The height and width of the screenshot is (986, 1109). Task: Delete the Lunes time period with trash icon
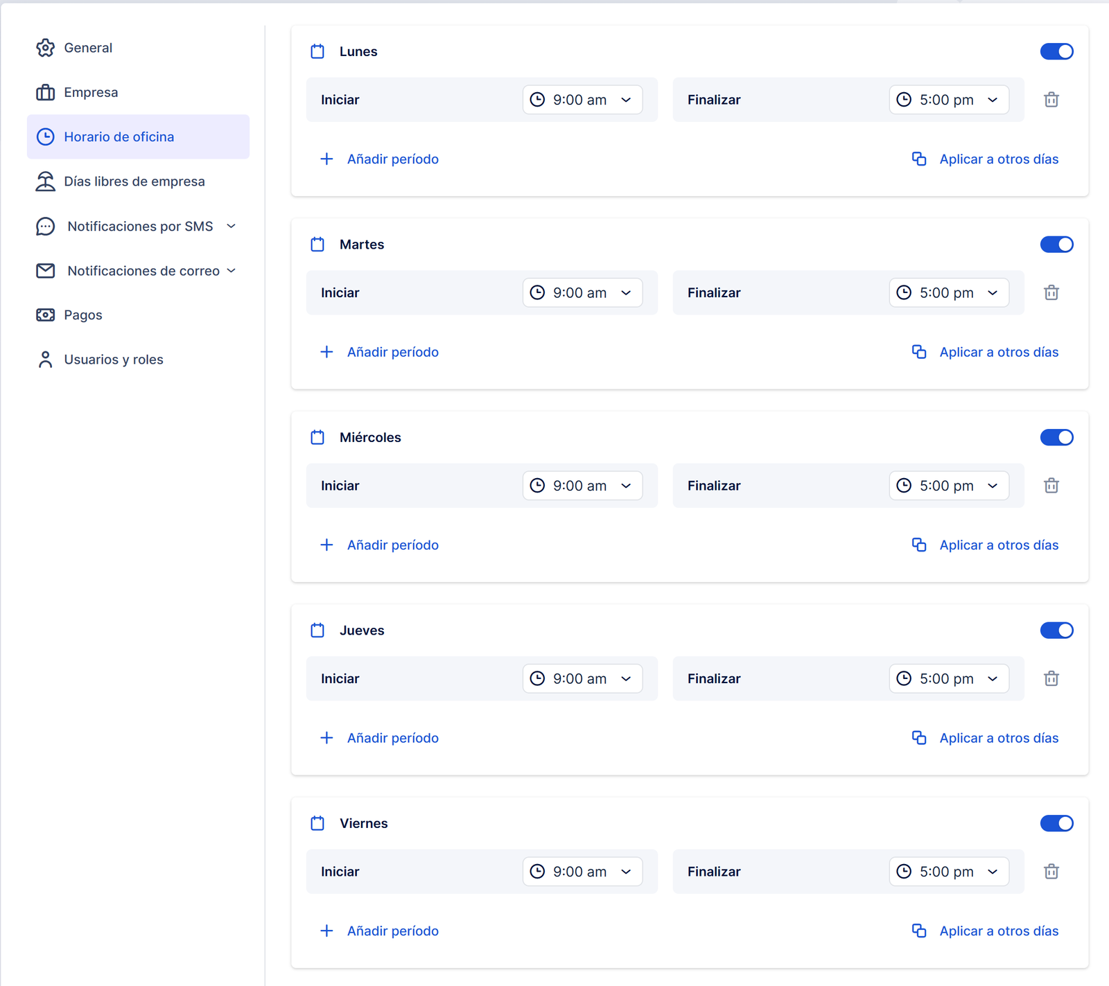click(1051, 100)
